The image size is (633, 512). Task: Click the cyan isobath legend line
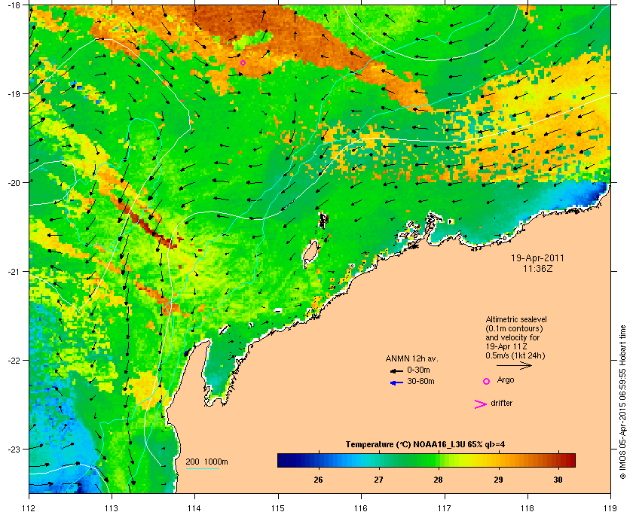coord(202,469)
